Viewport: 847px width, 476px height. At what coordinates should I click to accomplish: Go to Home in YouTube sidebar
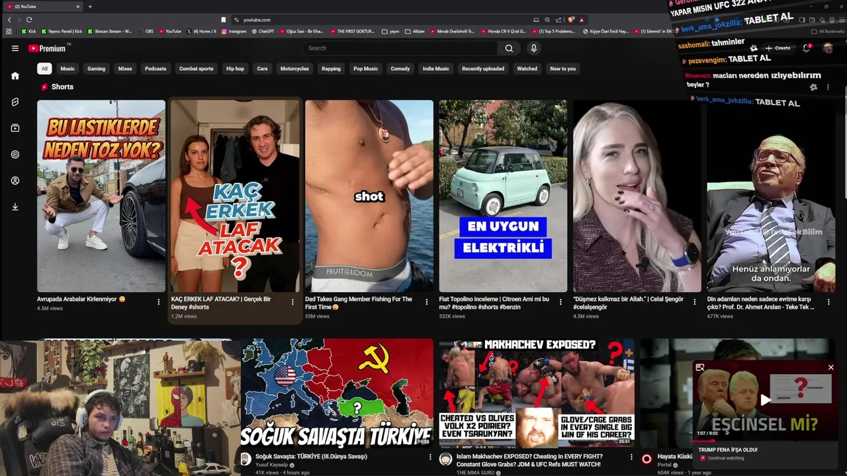point(15,76)
